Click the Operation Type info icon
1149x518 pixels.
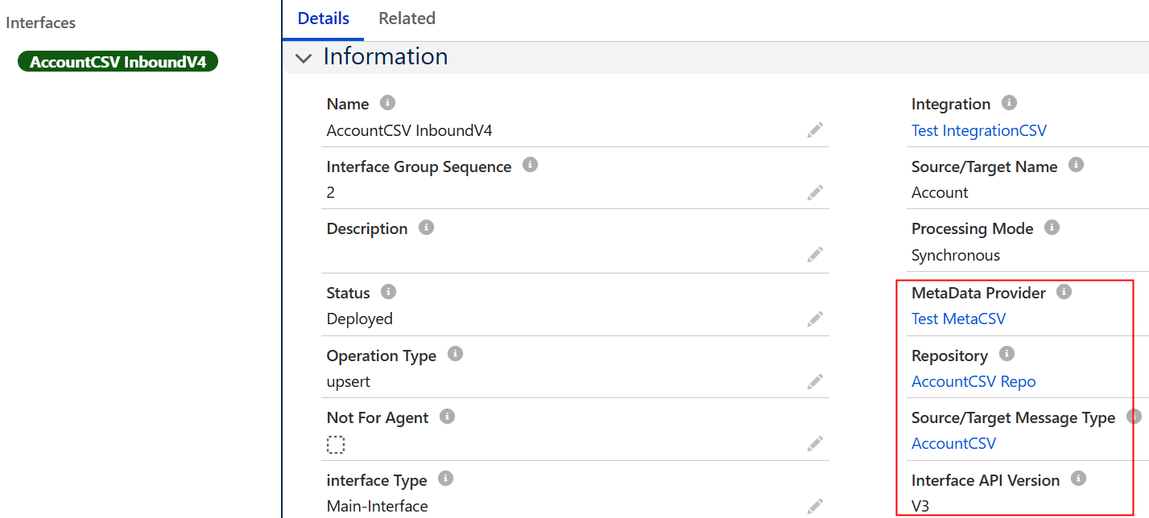click(455, 354)
